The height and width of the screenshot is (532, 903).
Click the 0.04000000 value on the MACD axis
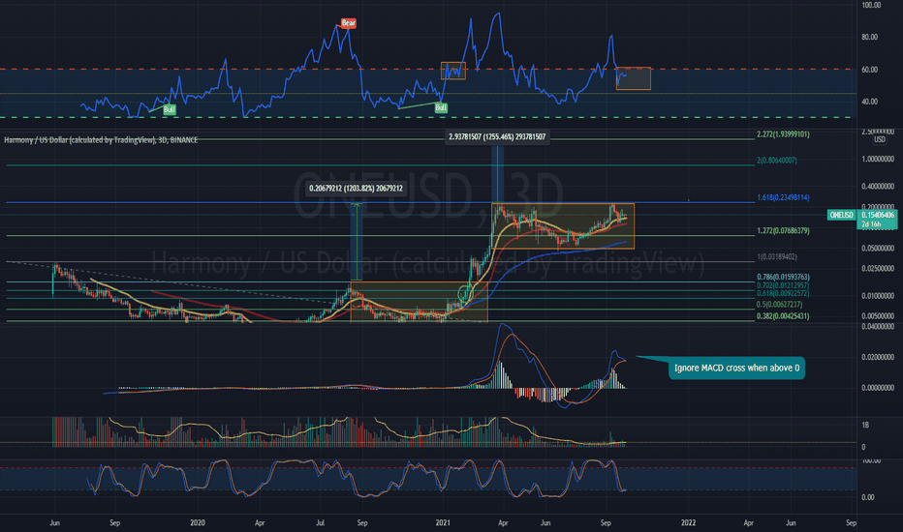click(878, 327)
